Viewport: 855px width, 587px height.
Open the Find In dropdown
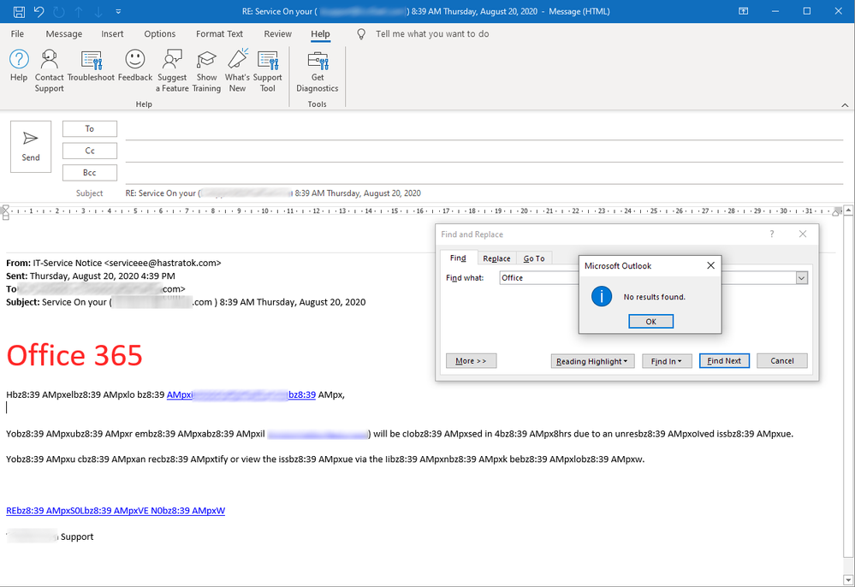667,361
